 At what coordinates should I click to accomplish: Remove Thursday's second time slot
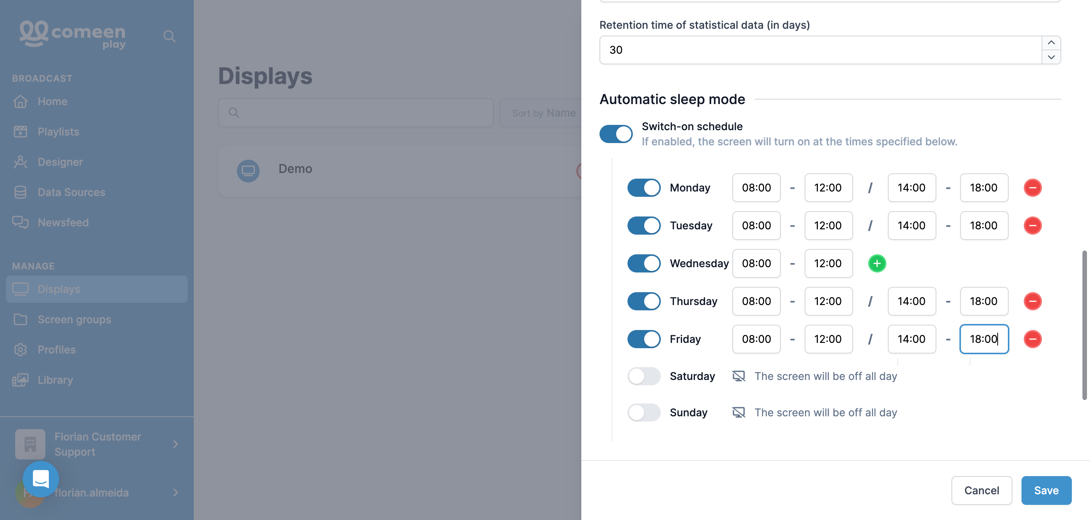click(x=1032, y=301)
